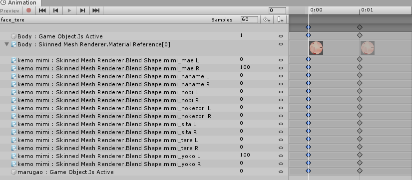The height and width of the screenshot is (180, 412).
Task: Click renderer icon of mimi_sita R row
Action: (13, 132)
